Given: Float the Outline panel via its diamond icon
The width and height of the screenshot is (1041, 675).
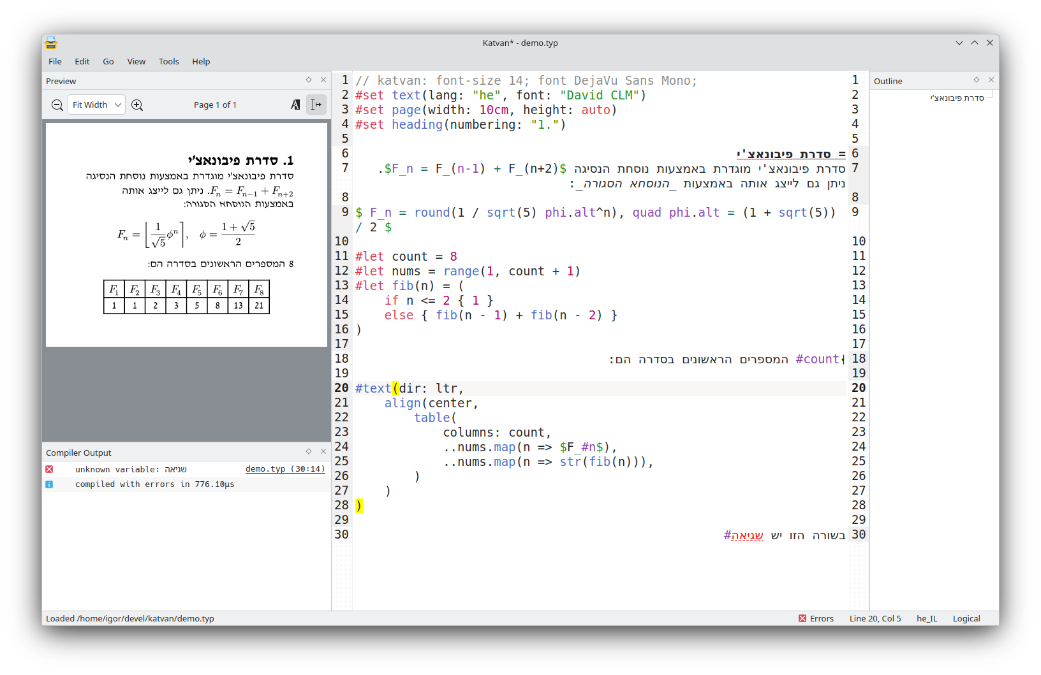Looking at the screenshot, I should pos(976,80).
